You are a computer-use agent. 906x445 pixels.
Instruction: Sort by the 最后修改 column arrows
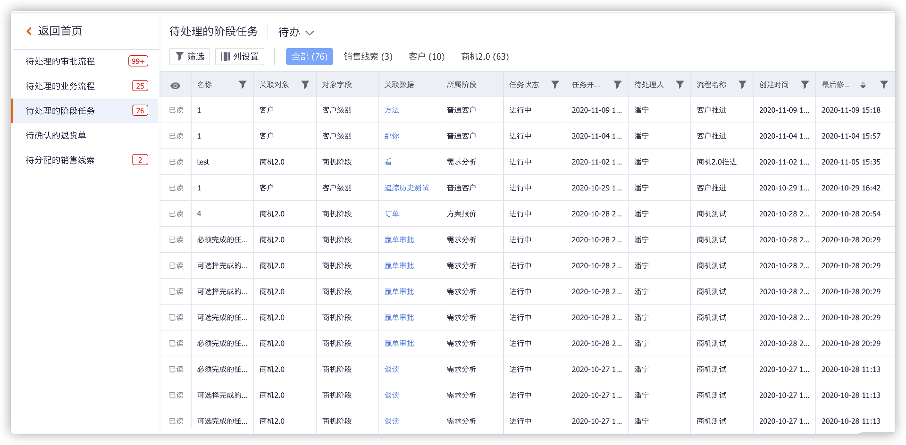pyautogui.click(x=863, y=85)
